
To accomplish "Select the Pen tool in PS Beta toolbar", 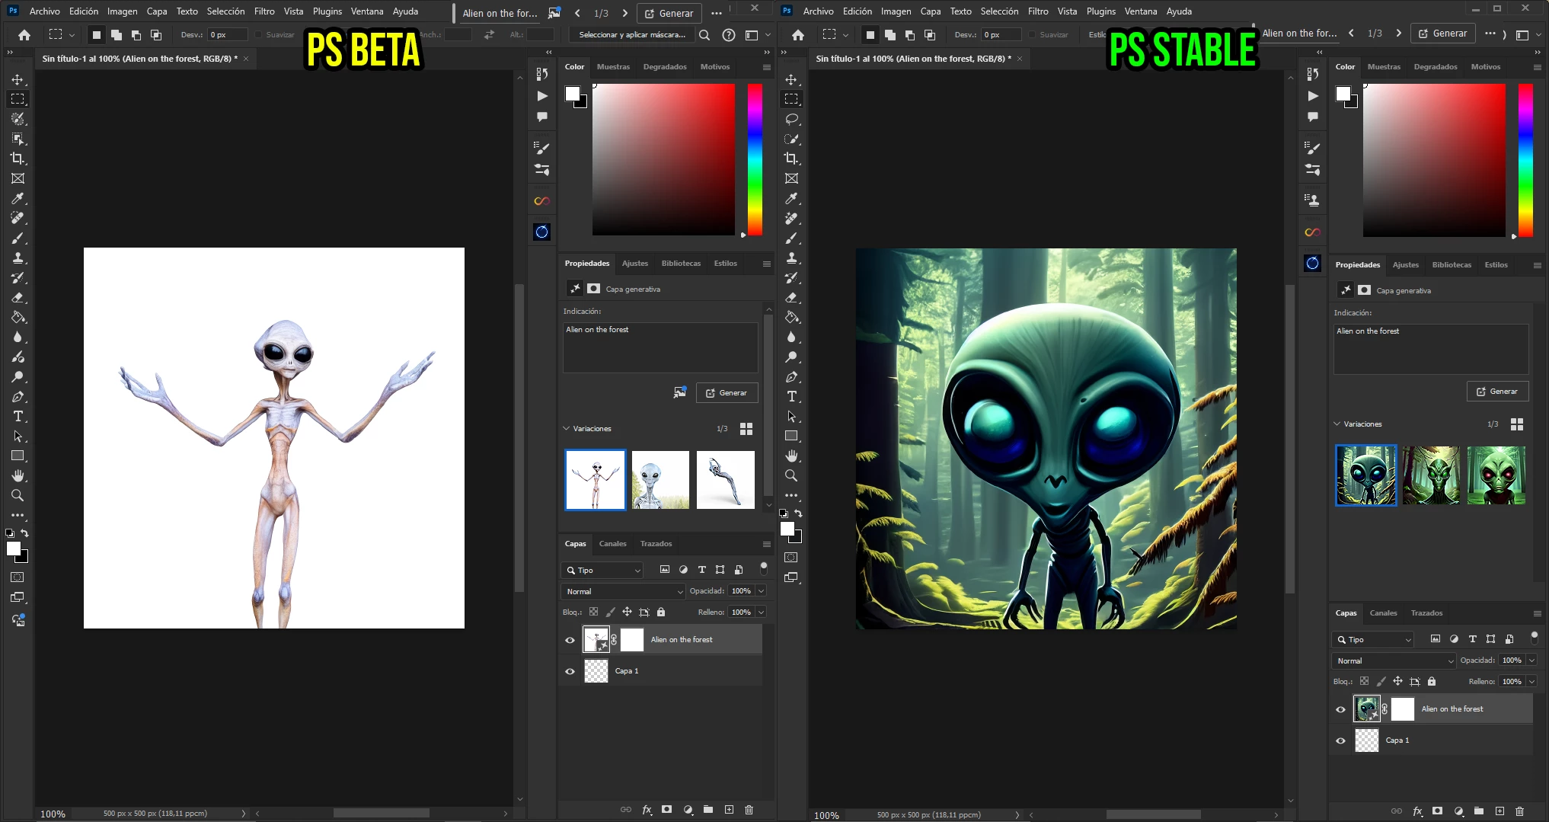I will 18,396.
